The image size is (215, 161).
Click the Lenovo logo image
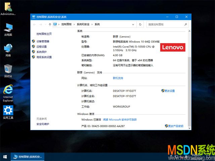coord(173,47)
